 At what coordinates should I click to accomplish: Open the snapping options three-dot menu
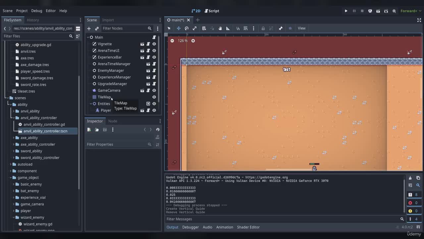pyautogui.click(x=253, y=28)
